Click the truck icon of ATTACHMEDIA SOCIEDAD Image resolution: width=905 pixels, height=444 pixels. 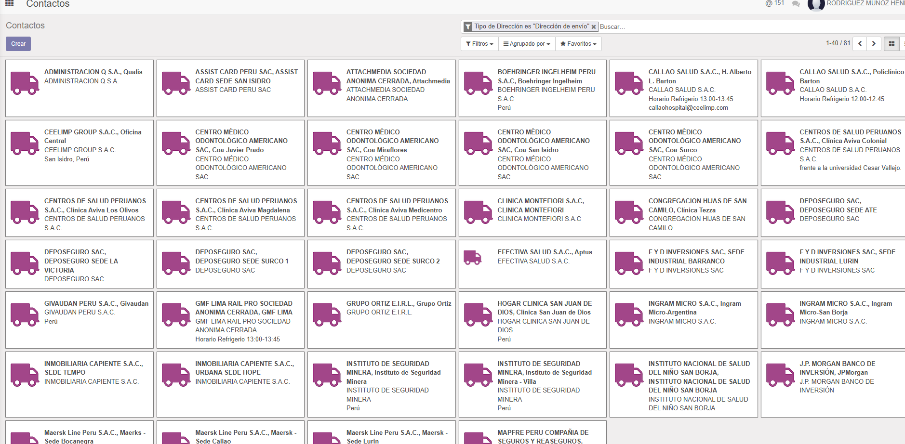[x=327, y=83]
